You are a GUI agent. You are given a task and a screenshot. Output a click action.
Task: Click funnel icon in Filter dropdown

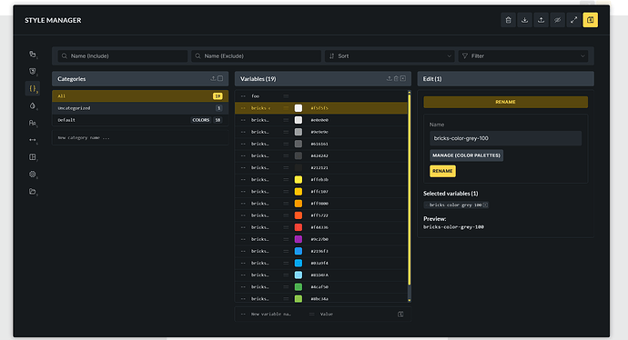pos(465,56)
